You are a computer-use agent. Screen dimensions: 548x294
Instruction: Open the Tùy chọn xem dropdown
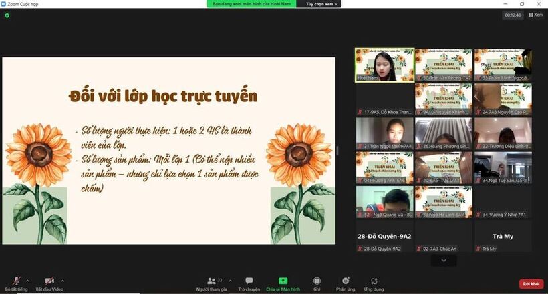tap(323, 4)
